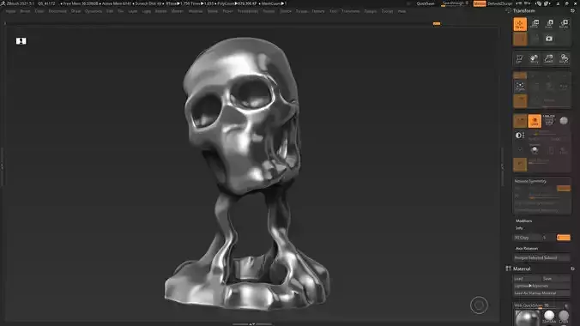Adjust the See-through slider

(x=455, y=3)
